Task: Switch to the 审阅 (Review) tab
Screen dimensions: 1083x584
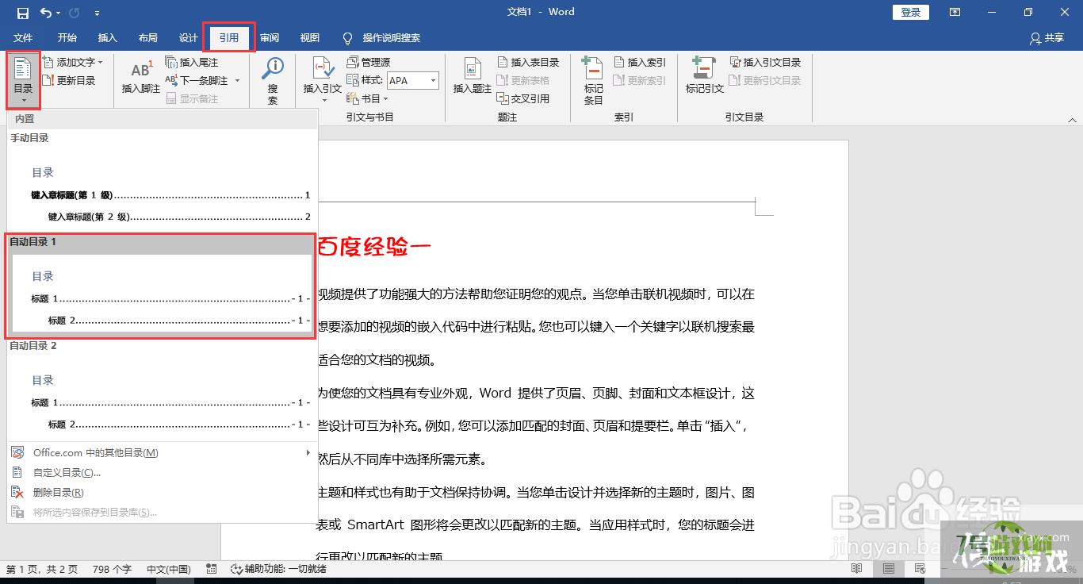Action: click(x=270, y=38)
